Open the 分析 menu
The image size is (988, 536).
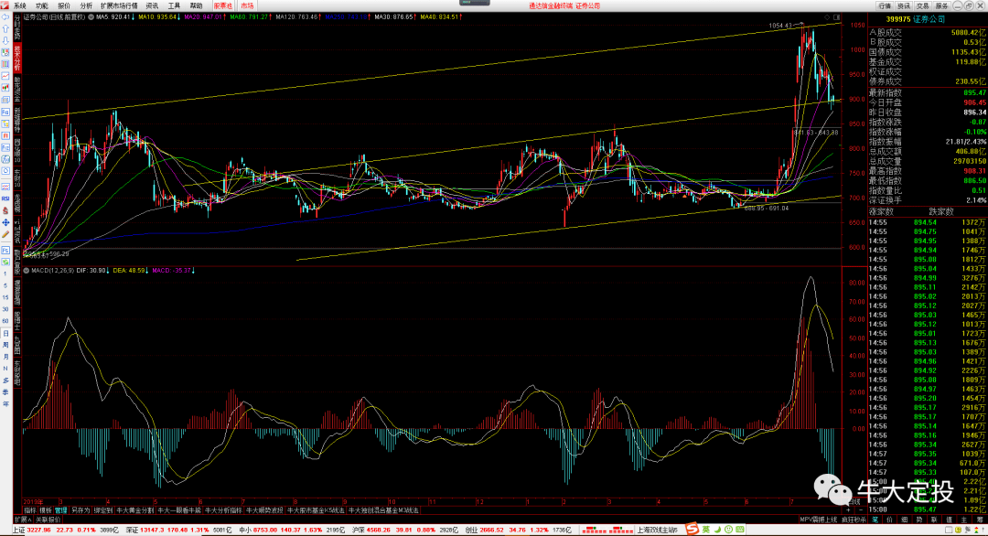pyautogui.click(x=86, y=5)
